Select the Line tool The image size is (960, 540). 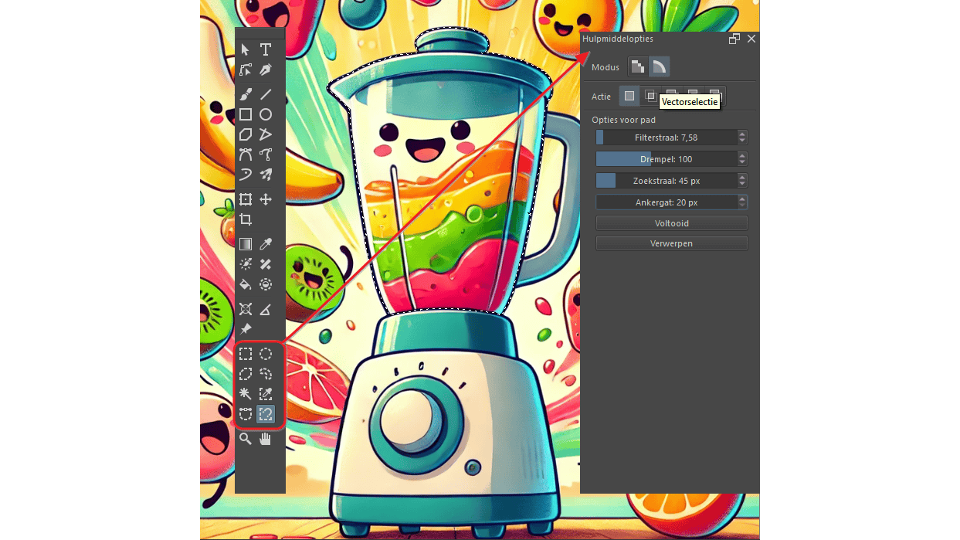pos(266,94)
